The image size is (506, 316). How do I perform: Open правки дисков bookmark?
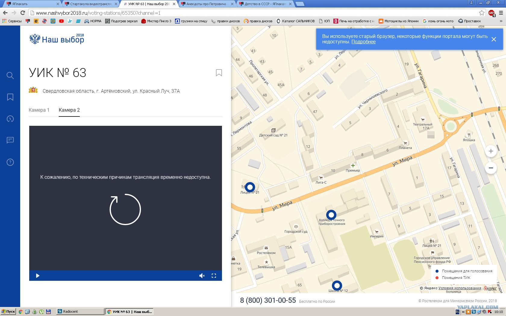226,21
